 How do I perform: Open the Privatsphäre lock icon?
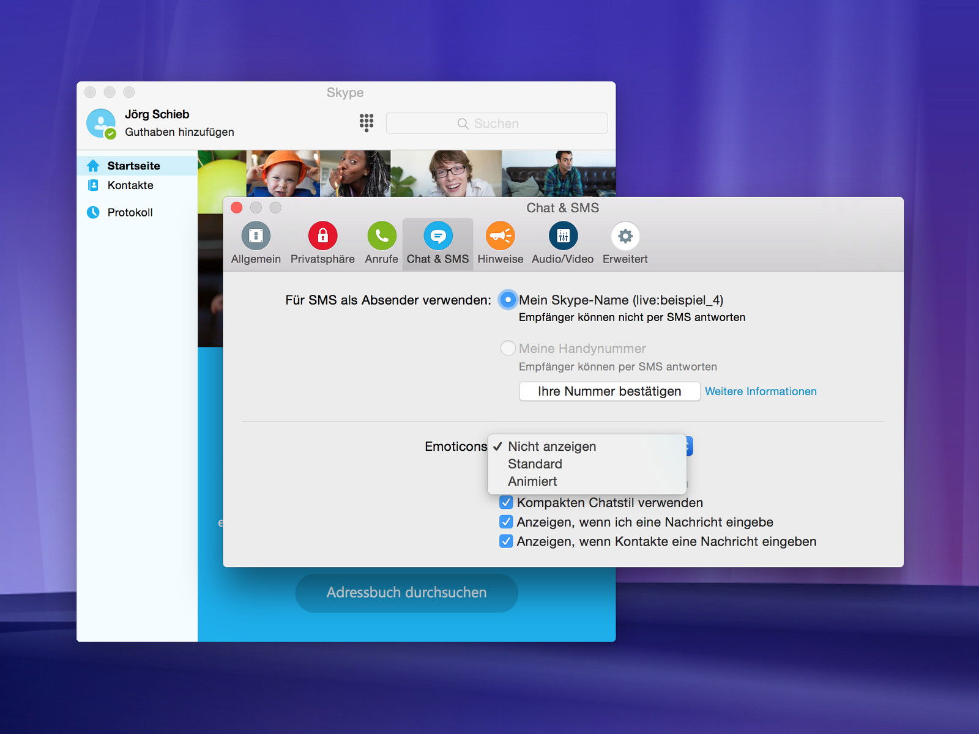point(322,235)
